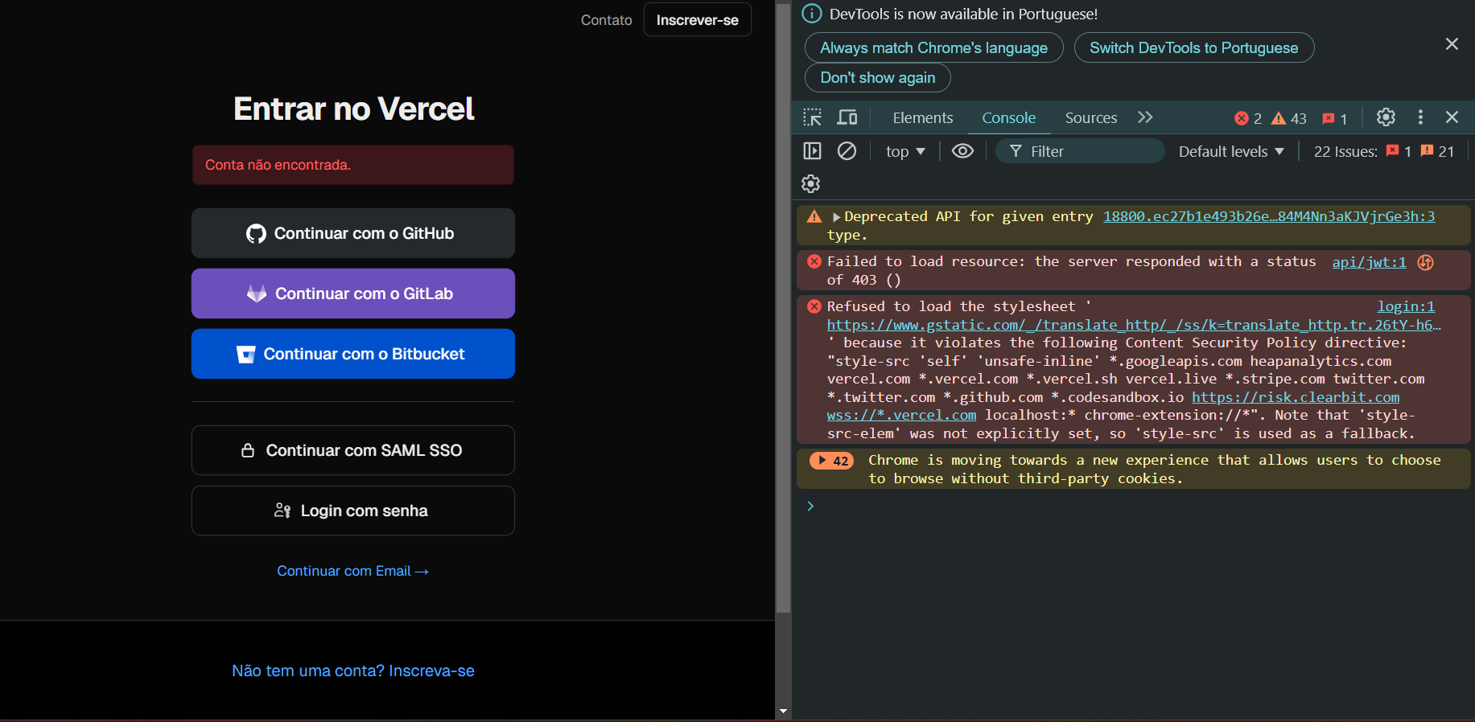Create live expression with the eye icon
This screenshot has height=722, width=1475.
tap(962, 151)
